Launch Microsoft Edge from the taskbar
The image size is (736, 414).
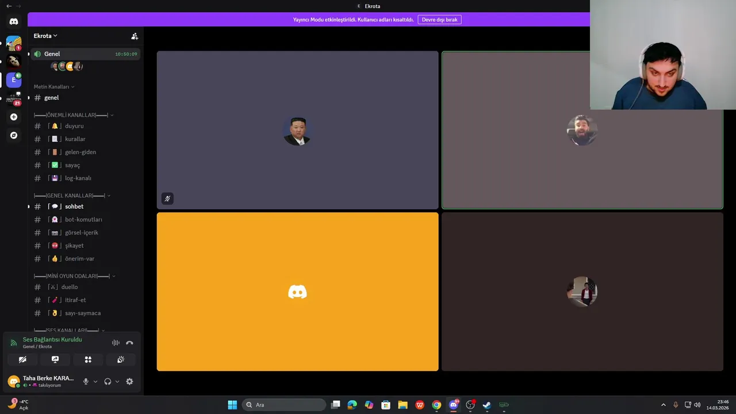pyautogui.click(x=352, y=405)
